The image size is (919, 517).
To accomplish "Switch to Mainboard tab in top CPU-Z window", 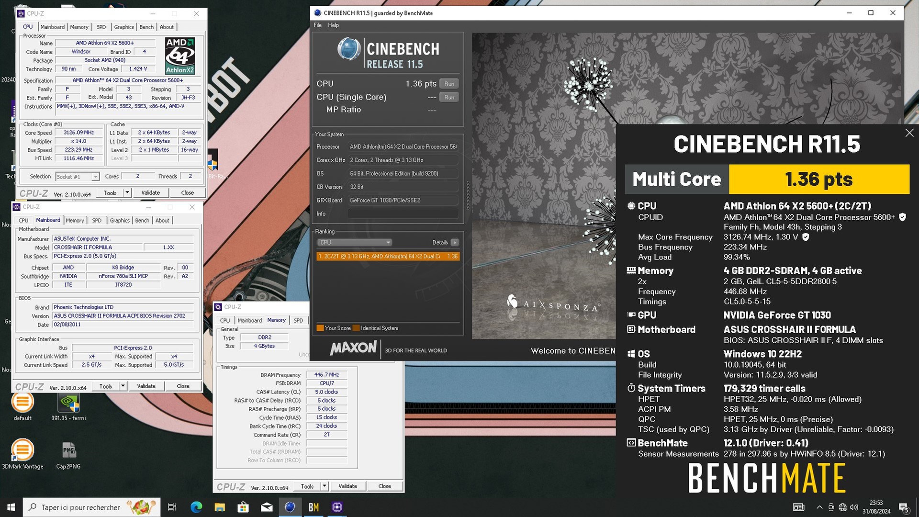I will (52, 27).
